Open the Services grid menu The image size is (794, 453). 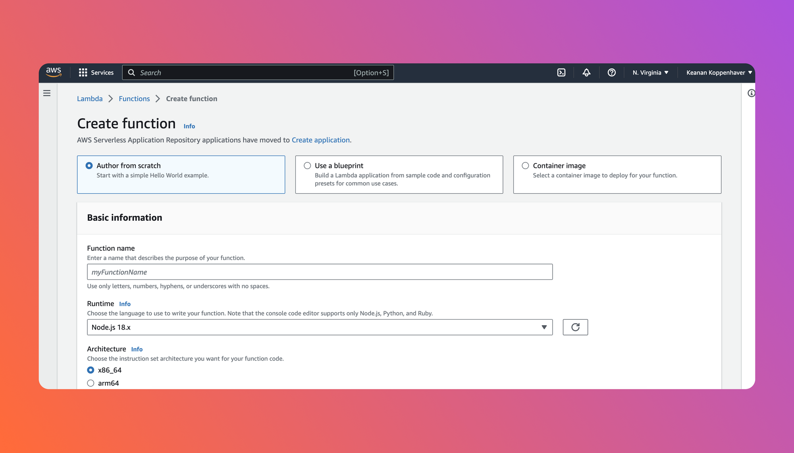pos(83,73)
